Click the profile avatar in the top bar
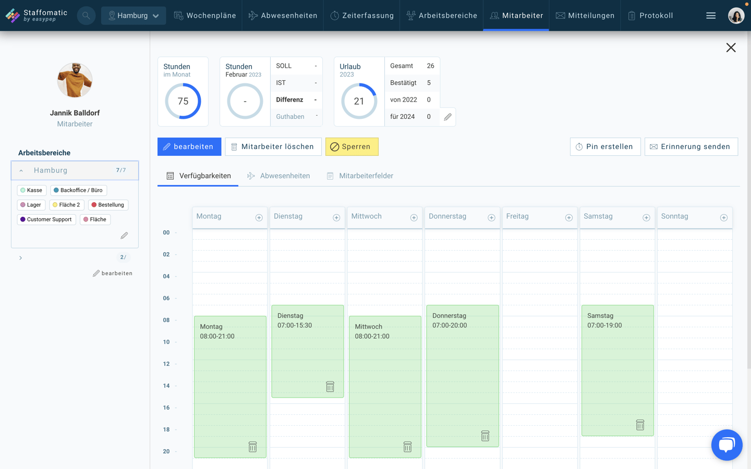This screenshot has width=751, height=469. point(736,15)
